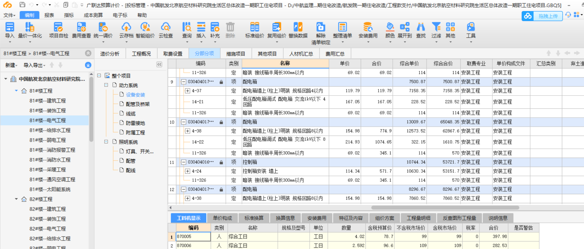584x249 pixels.
Task: Expand the 4-24 控制箱安装 row
Action: coord(187,171)
